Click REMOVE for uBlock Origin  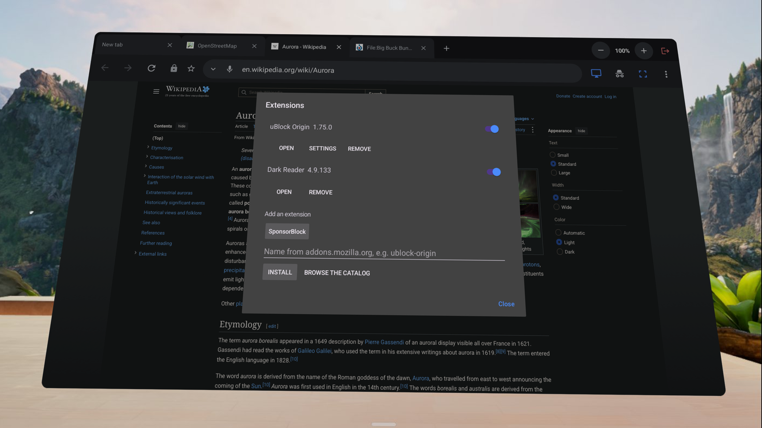click(359, 149)
